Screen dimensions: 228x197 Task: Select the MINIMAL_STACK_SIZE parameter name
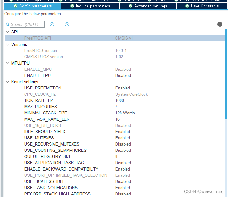[x=46, y=113]
